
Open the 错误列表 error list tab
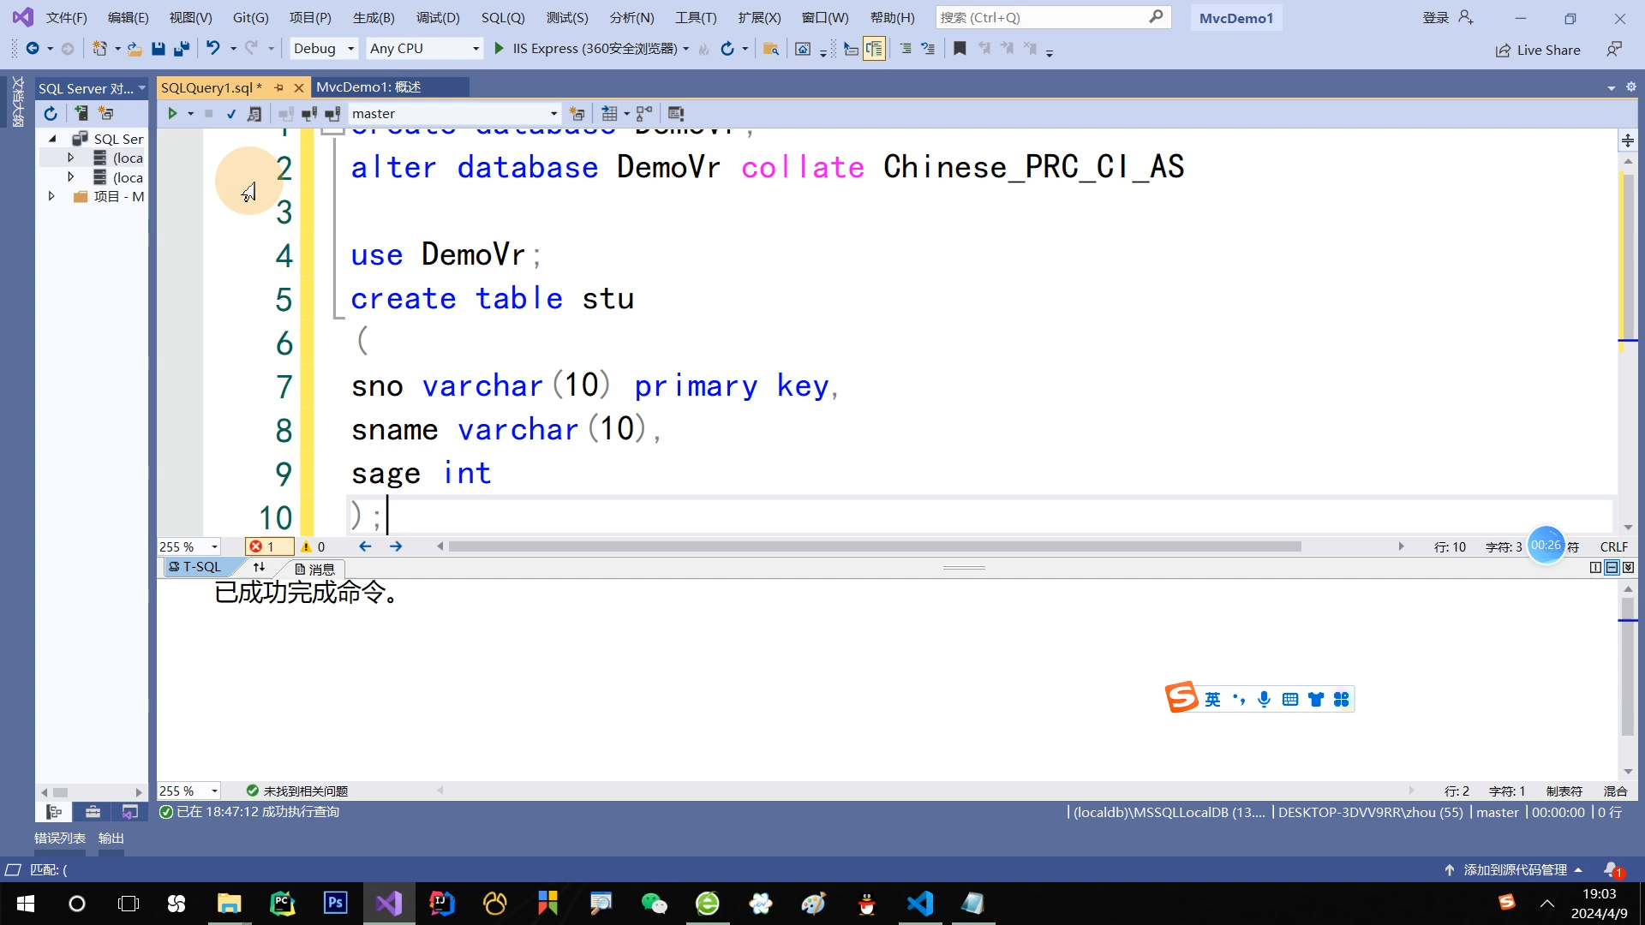click(60, 838)
